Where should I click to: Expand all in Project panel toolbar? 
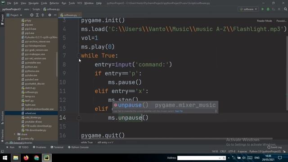37,15
